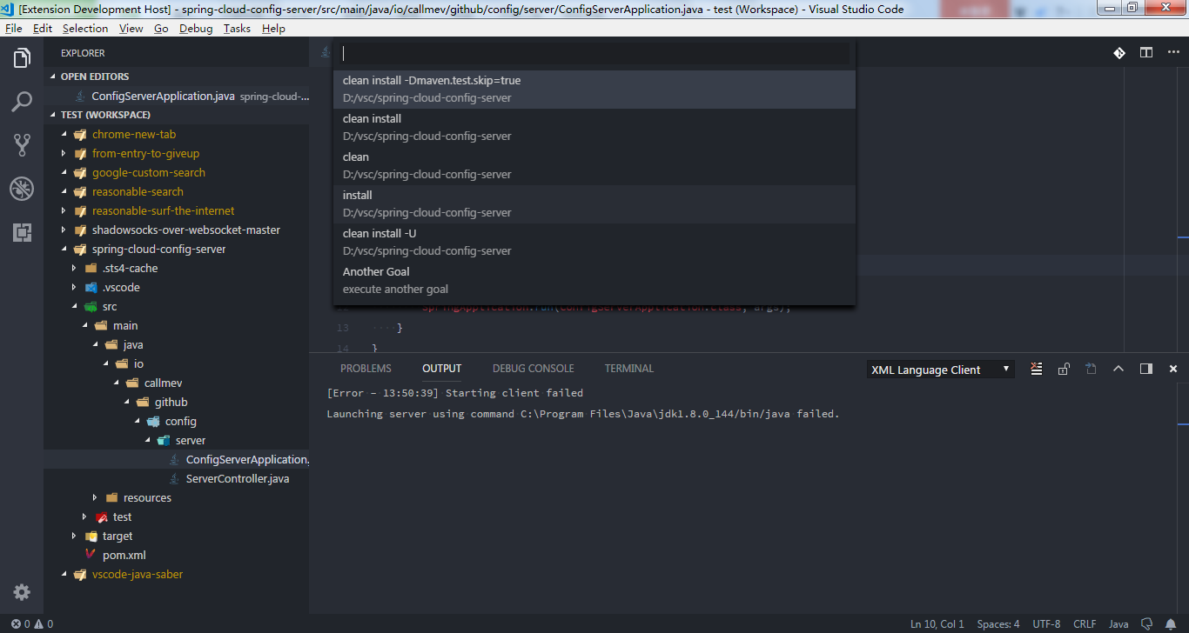
Task: Choose the install goal option
Action: pyautogui.click(x=594, y=204)
